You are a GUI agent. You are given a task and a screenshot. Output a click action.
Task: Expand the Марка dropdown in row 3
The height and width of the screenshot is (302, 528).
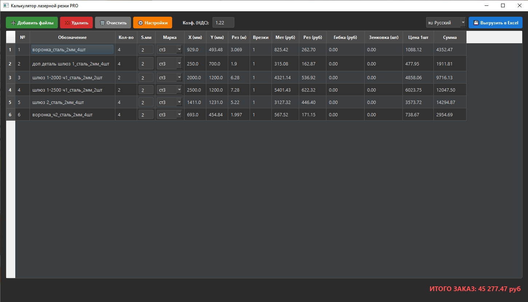[x=179, y=78]
